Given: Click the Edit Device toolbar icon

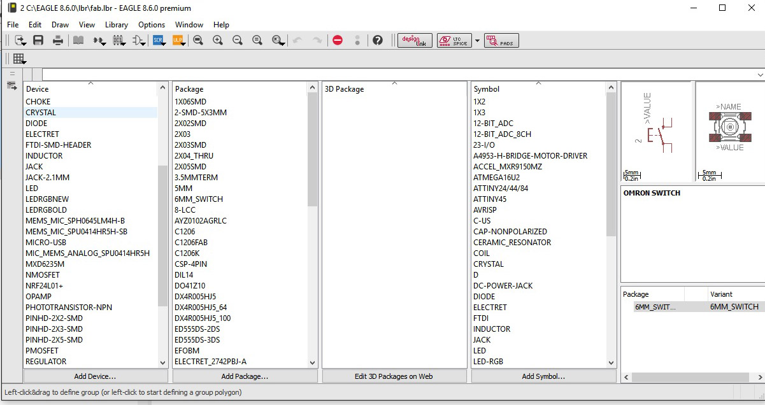Looking at the screenshot, I should (99, 40).
